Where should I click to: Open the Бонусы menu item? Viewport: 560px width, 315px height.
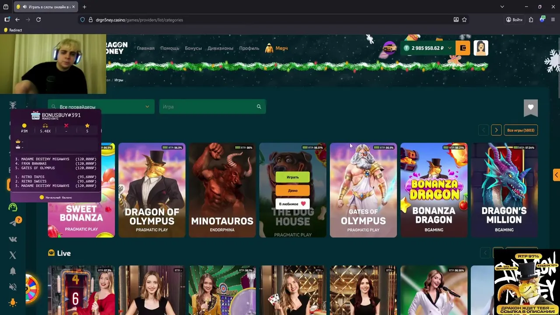coord(193,48)
